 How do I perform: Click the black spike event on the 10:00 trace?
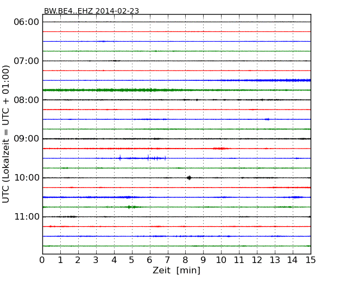(189, 178)
